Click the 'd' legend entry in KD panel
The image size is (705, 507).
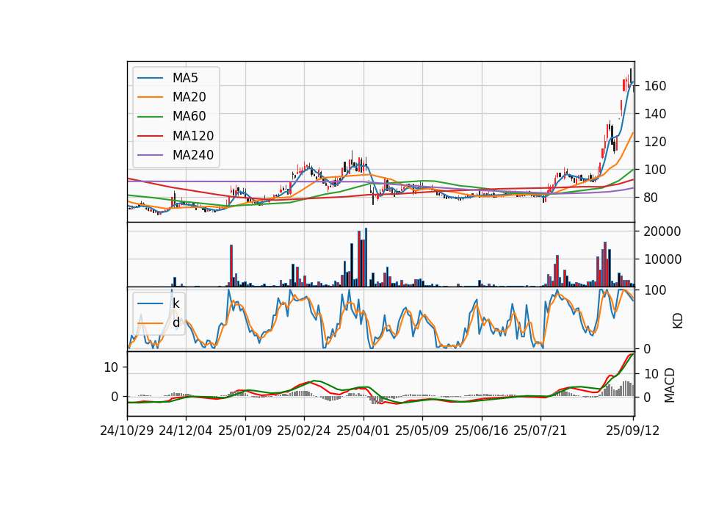click(159, 323)
